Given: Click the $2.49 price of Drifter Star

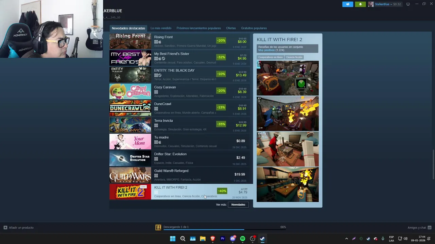Looking at the screenshot, I should [241, 158].
